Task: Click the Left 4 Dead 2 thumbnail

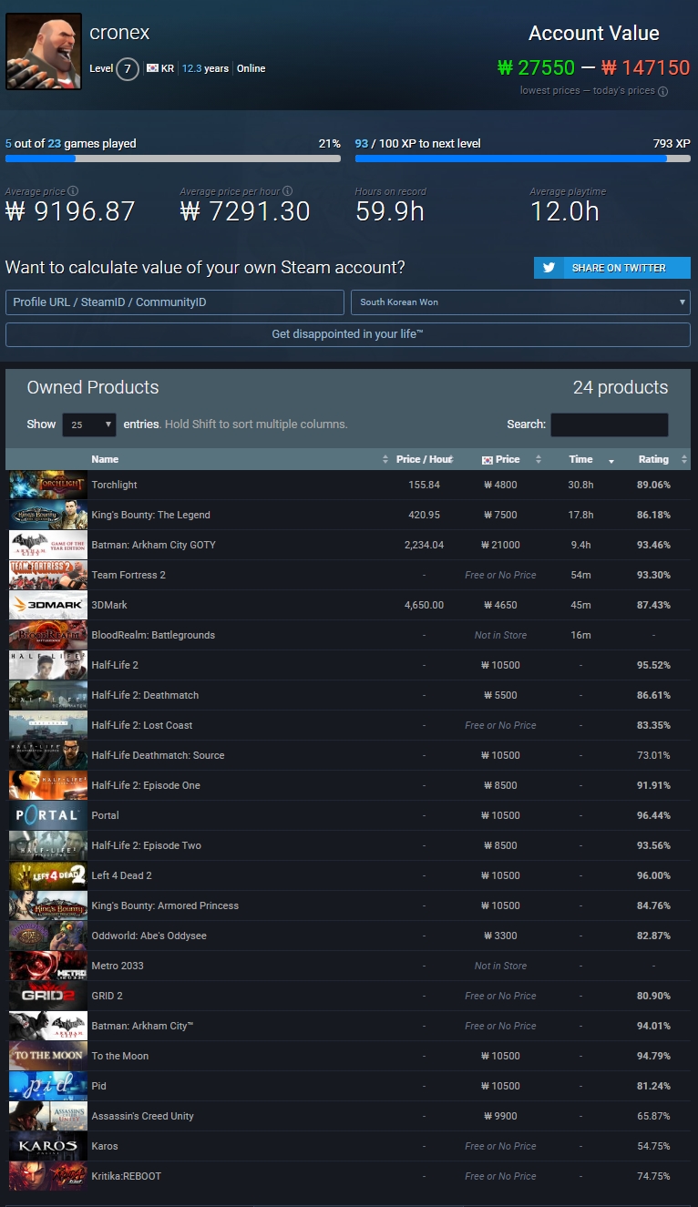Action: point(48,875)
